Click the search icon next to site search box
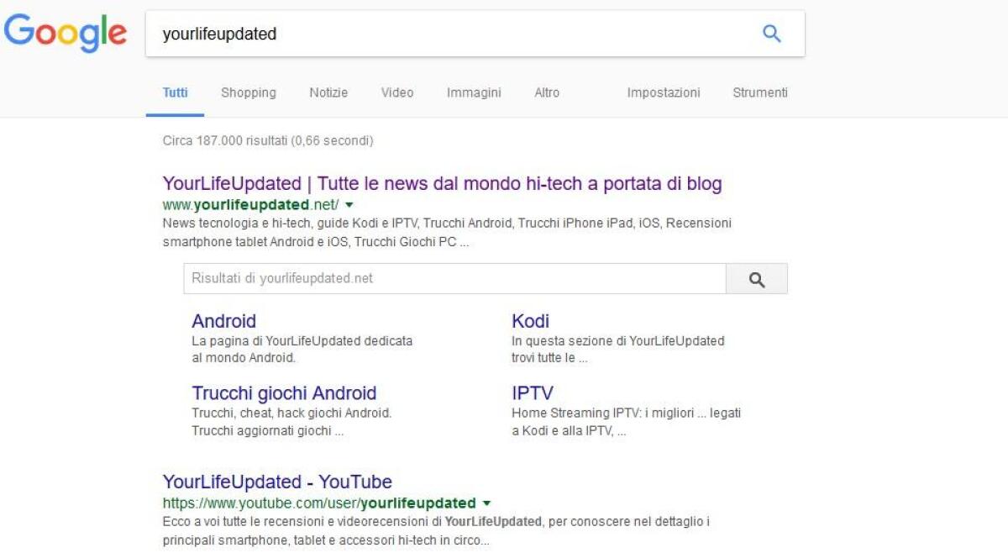Viewport: 1008px width, 553px height. coord(757,277)
